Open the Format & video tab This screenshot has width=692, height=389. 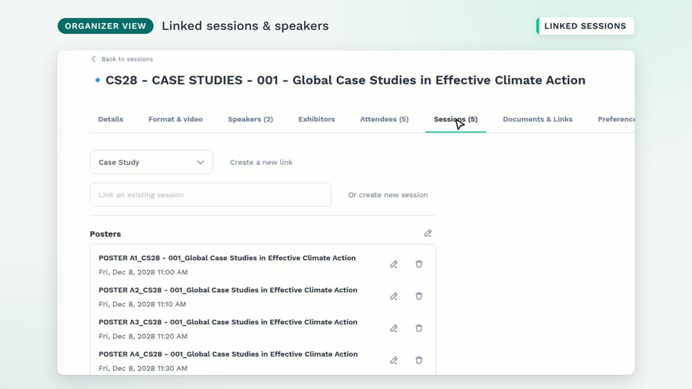click(x=176, y=119)
